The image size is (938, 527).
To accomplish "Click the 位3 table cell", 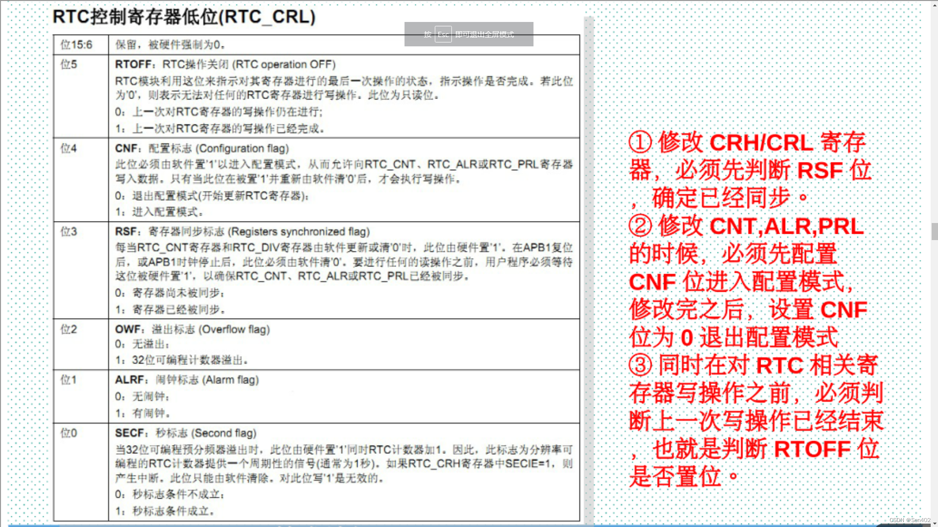I will [69, 232].
